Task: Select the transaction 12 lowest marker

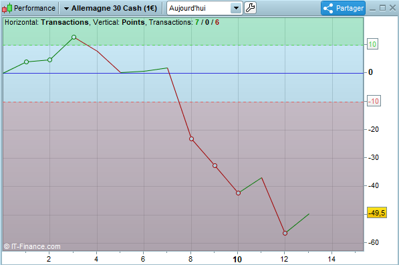Action: [285, 233]
